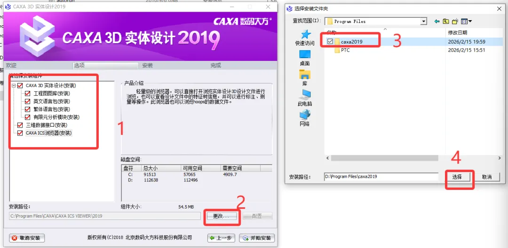
Task: Uncheck 英文语言包 component
Action: tap(28, 101)
